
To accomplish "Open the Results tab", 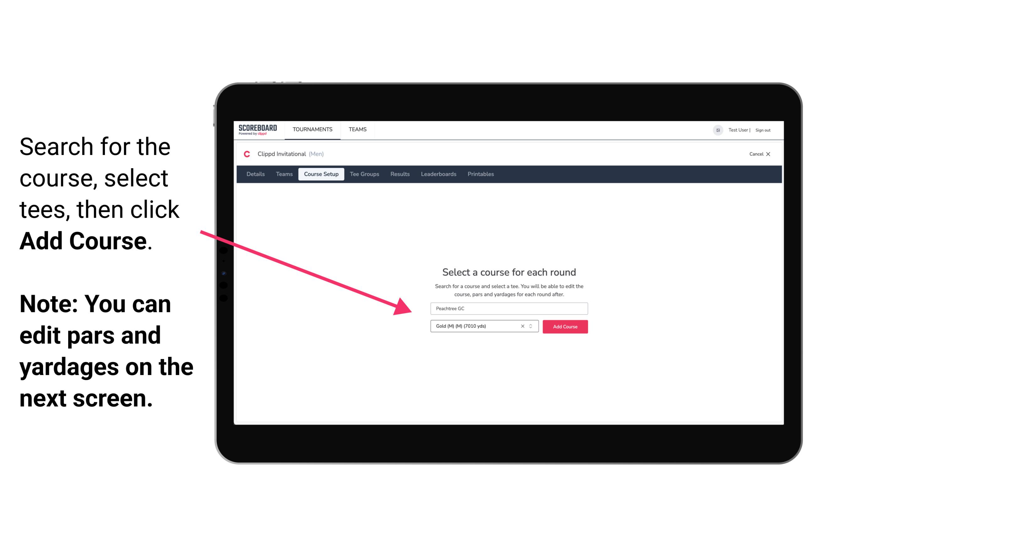I will pyautogui.click(x=399, y=174).
